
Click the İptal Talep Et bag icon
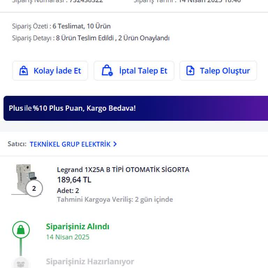(107, 70)
